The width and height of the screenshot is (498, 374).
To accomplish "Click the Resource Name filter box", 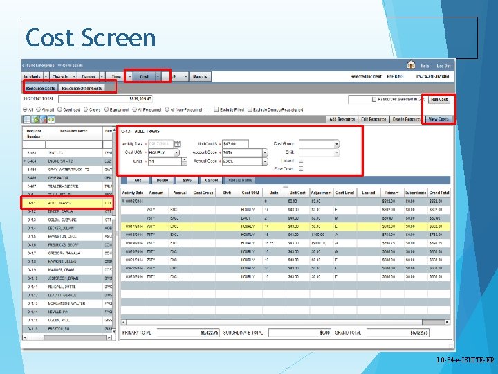I will [x=74, y=144].
